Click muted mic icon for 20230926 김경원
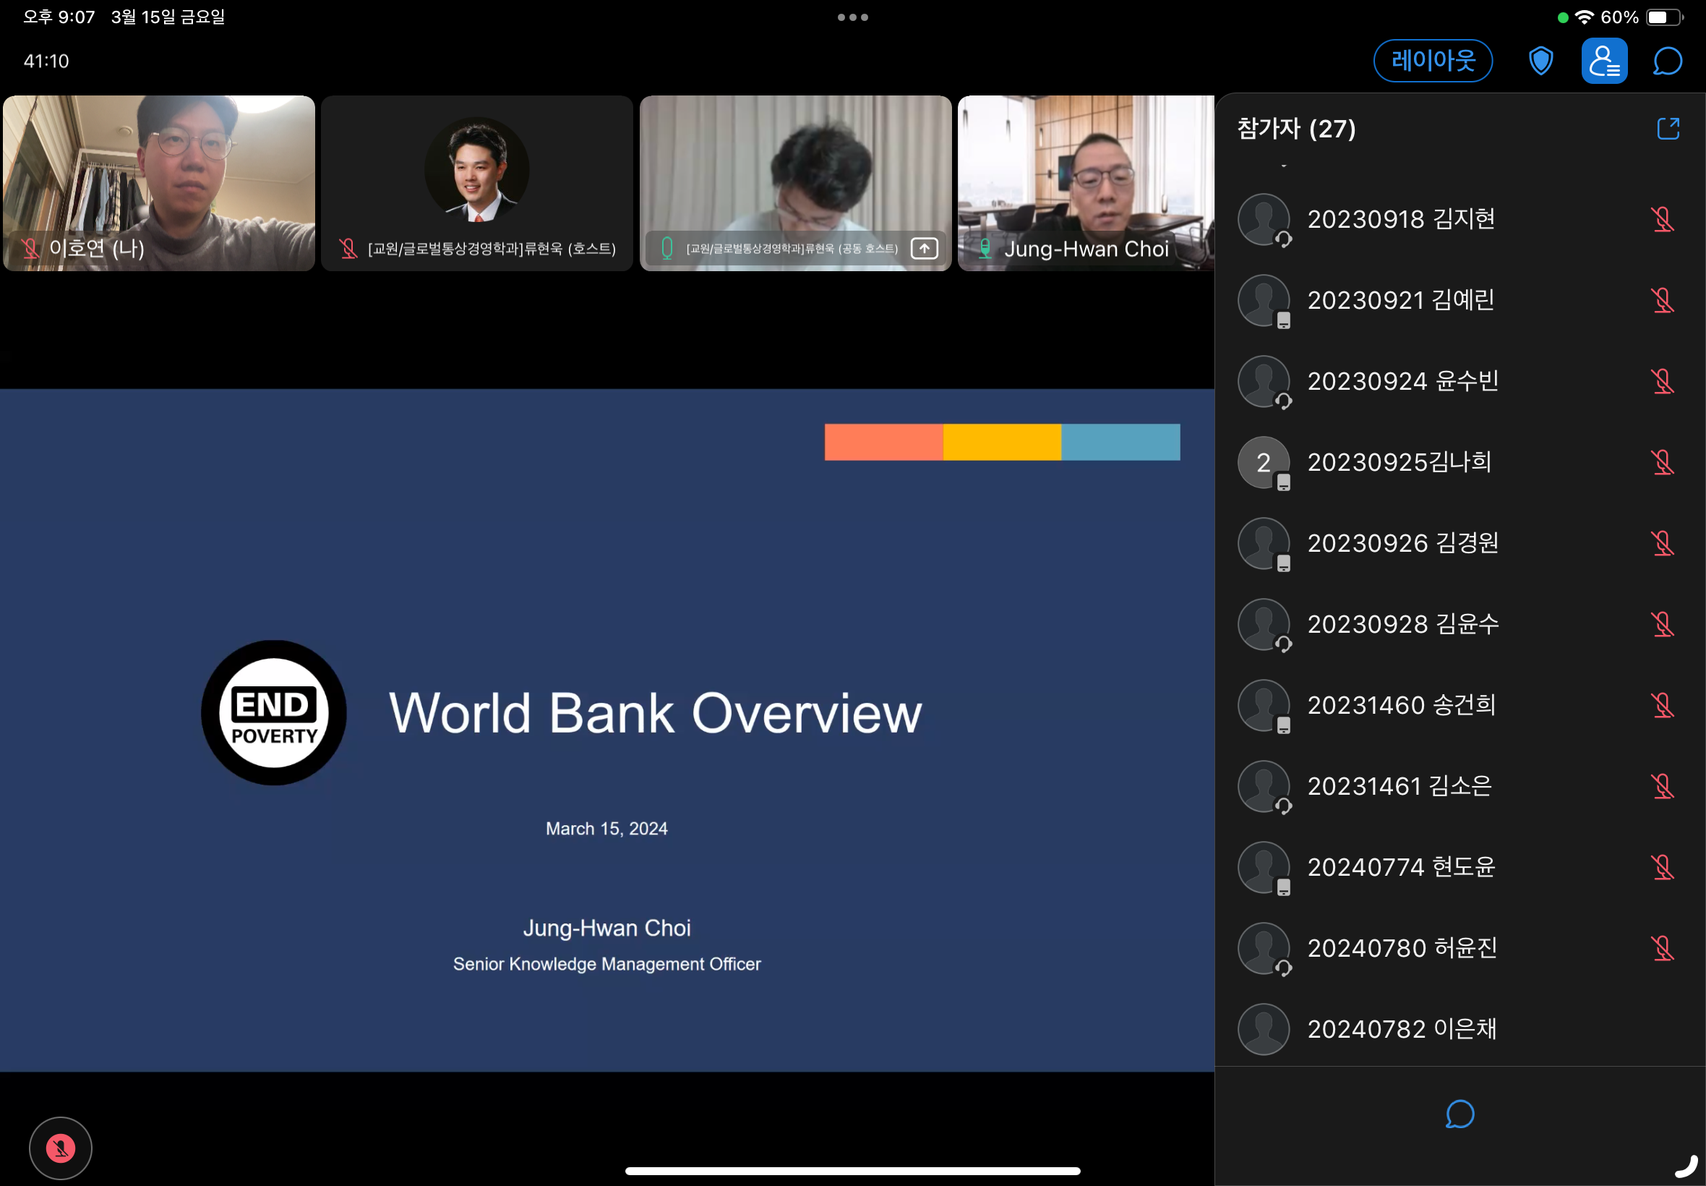Image resolution: width=1706 pixels, height=1186 pixels. click(x=1662, y=543)
